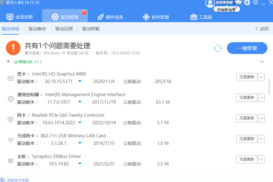This screenshot has height=182, width=273.
Task: Open dropdown beside Realtek PCIe GbE 无需更新
Action: [x=261, y=118]
